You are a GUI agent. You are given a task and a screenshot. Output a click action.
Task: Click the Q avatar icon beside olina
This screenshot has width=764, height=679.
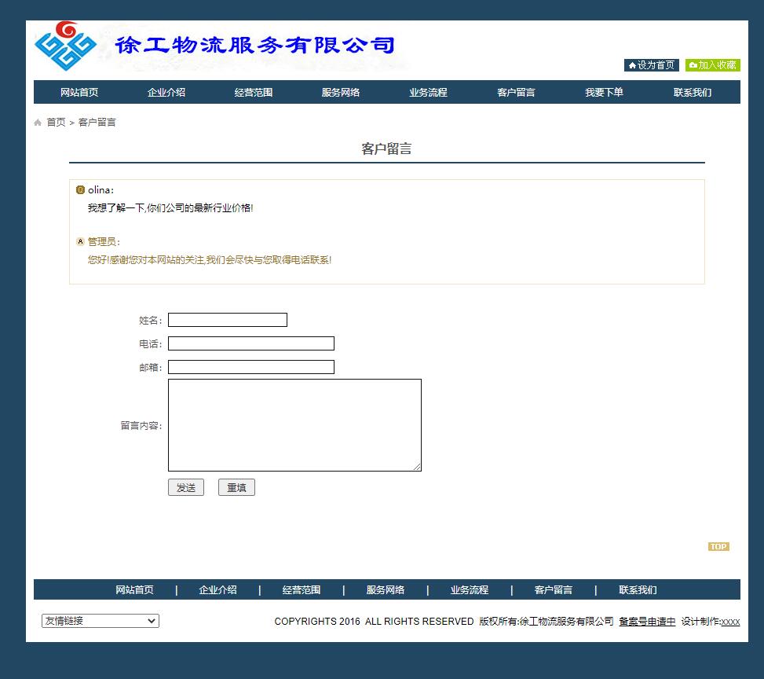coord(79,189)
